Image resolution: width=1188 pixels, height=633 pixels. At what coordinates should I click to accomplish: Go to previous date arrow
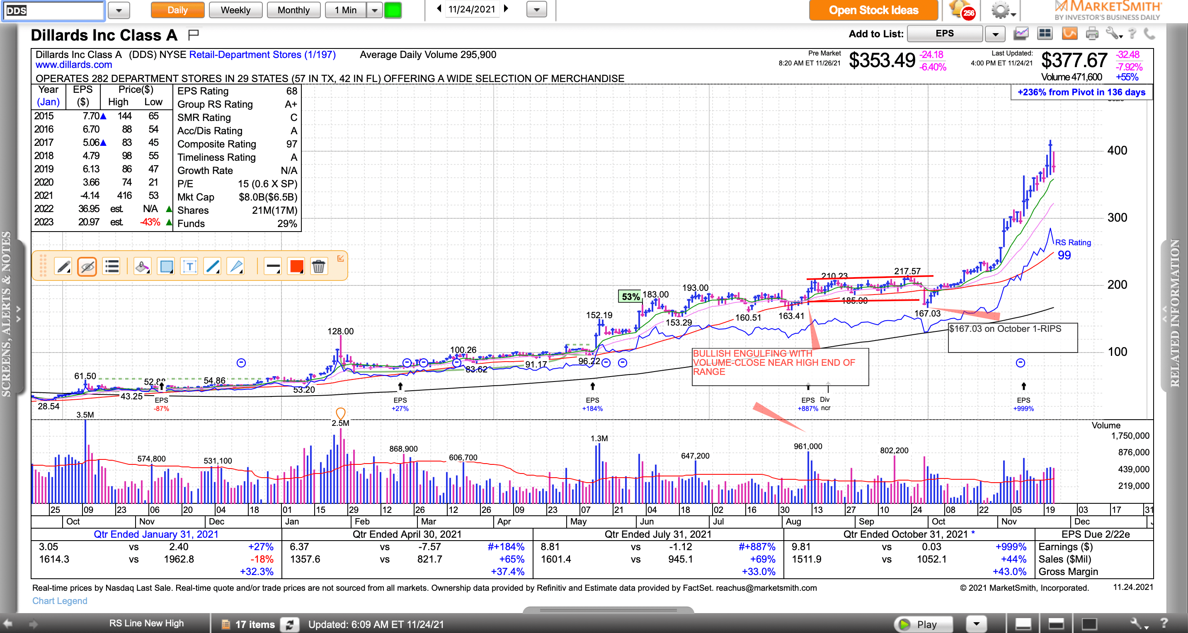[439, 9]
